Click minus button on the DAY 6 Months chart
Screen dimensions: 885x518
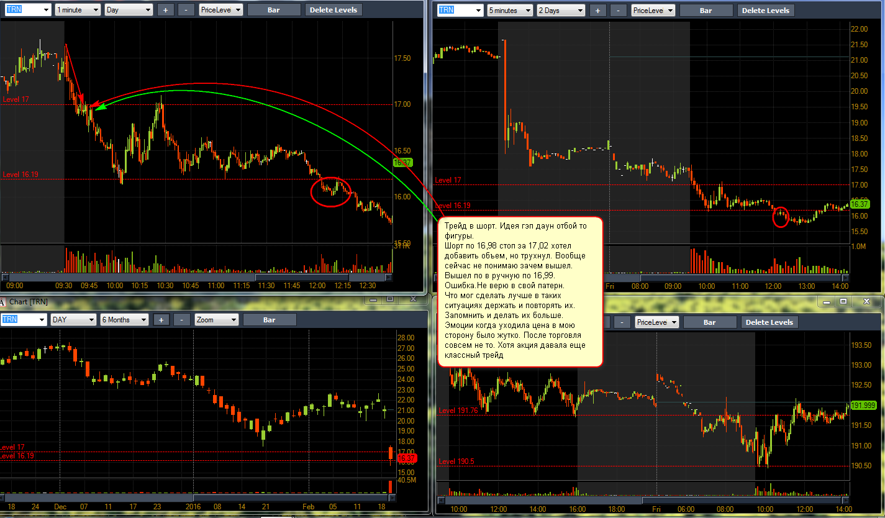[x=182, y=320]
